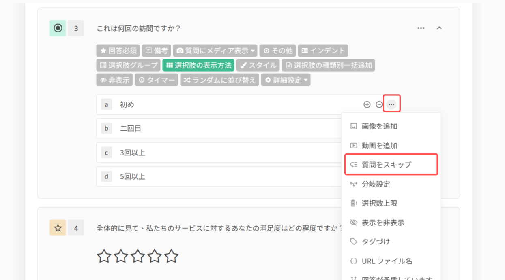505x280 pixels.
Task: Toggle the 非表示 option
Action: [x=115, y=80]
